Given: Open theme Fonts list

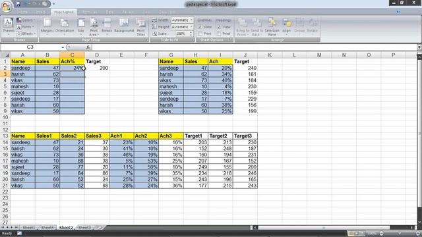Looking at the screenshot, I should click(25, 27).
